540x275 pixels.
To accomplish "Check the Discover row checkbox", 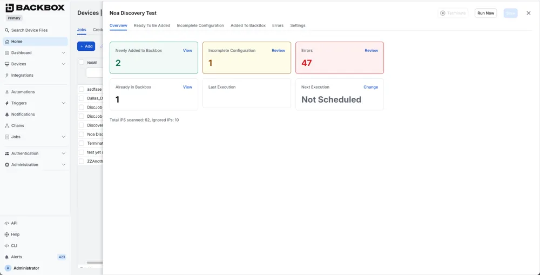I will (x=82, y=125).
